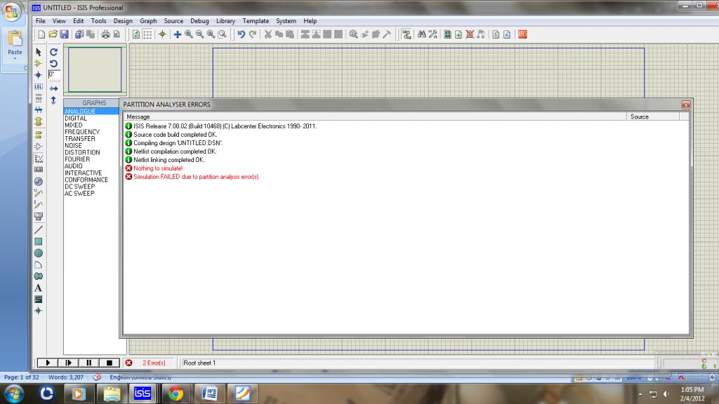Choose the 2D Graphics Text tool
Image resolution: width=719 pixels, height=404 pixels.
click(x=39, y=288)
